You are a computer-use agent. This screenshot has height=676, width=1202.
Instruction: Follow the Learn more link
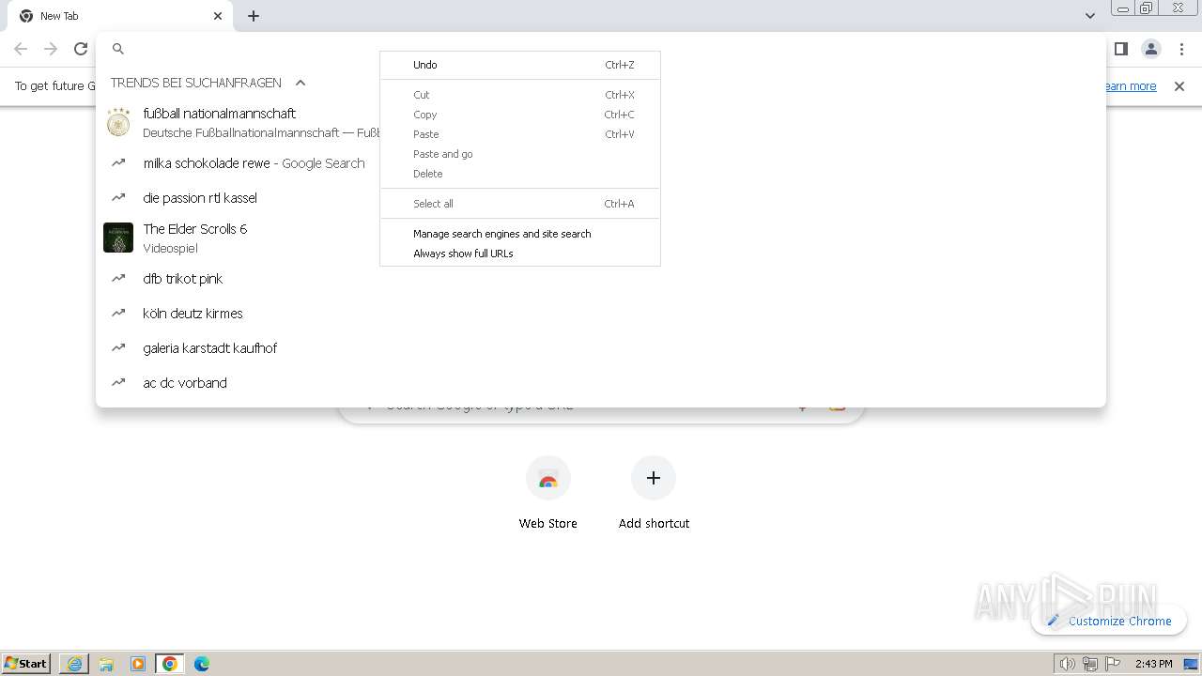tap(1130, 86)
